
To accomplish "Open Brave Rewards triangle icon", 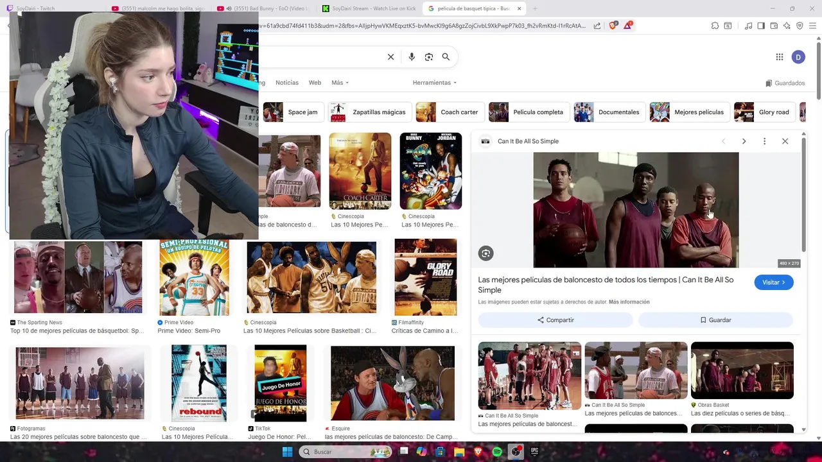I will [627, 26].
